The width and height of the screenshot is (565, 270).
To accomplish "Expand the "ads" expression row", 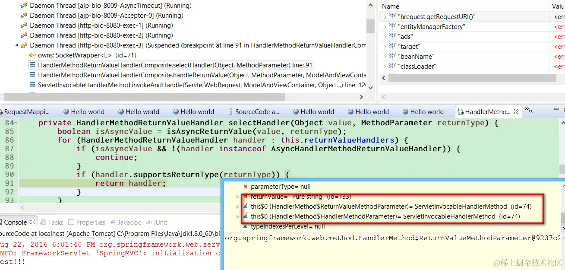I will tap(385, 37).
